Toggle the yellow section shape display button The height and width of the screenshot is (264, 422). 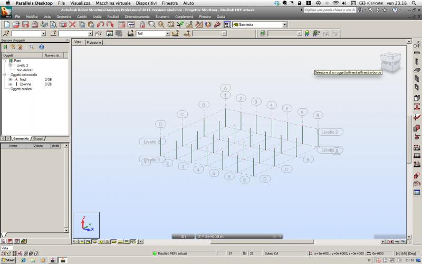[x=101, y=242]
